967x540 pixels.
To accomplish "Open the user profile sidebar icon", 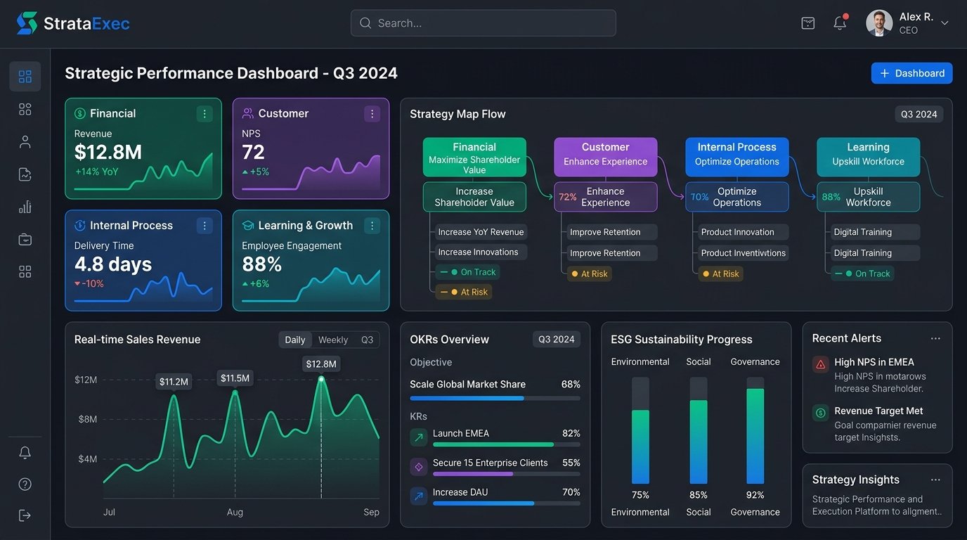I will pos(25,142).
